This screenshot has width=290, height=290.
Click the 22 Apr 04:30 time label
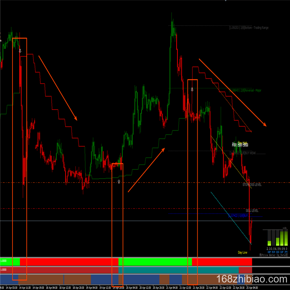[212, 288]
